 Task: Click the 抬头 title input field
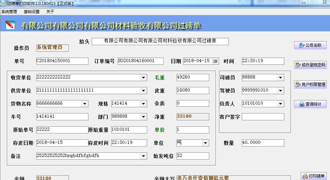[160, 41]
